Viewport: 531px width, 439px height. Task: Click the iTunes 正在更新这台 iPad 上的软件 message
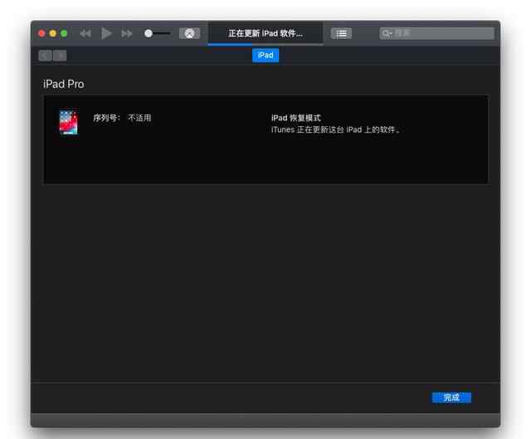[335, 129]
